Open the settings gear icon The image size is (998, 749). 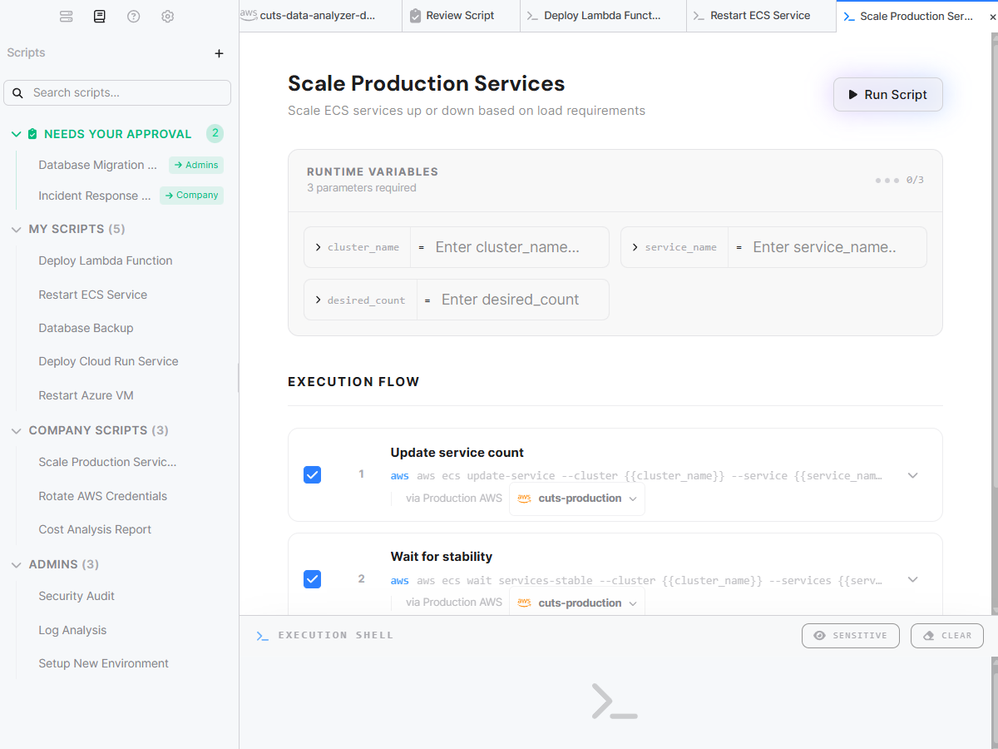167,17
